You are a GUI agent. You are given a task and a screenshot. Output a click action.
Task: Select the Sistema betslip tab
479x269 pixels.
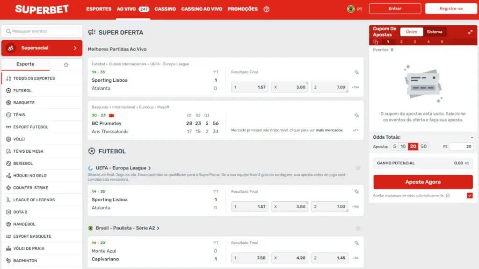click(435, 32)
